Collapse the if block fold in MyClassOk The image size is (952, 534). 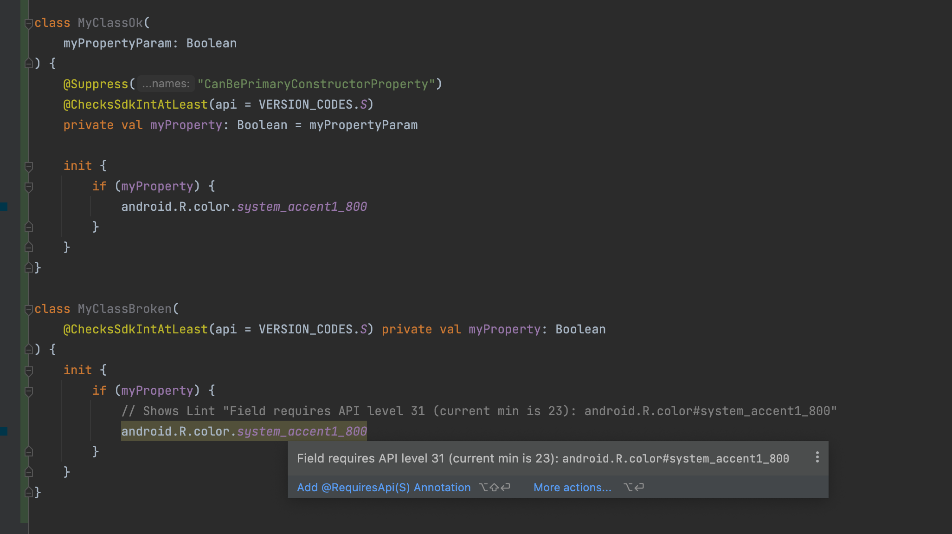[29, 187]
